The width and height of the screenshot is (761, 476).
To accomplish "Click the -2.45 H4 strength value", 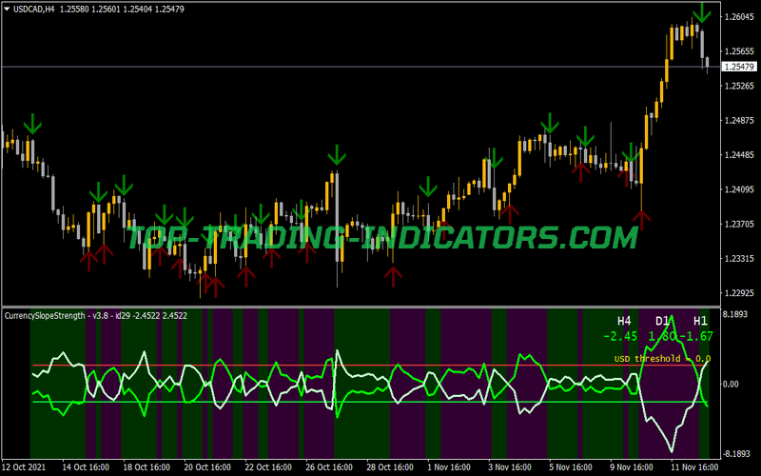I will 620,336.
